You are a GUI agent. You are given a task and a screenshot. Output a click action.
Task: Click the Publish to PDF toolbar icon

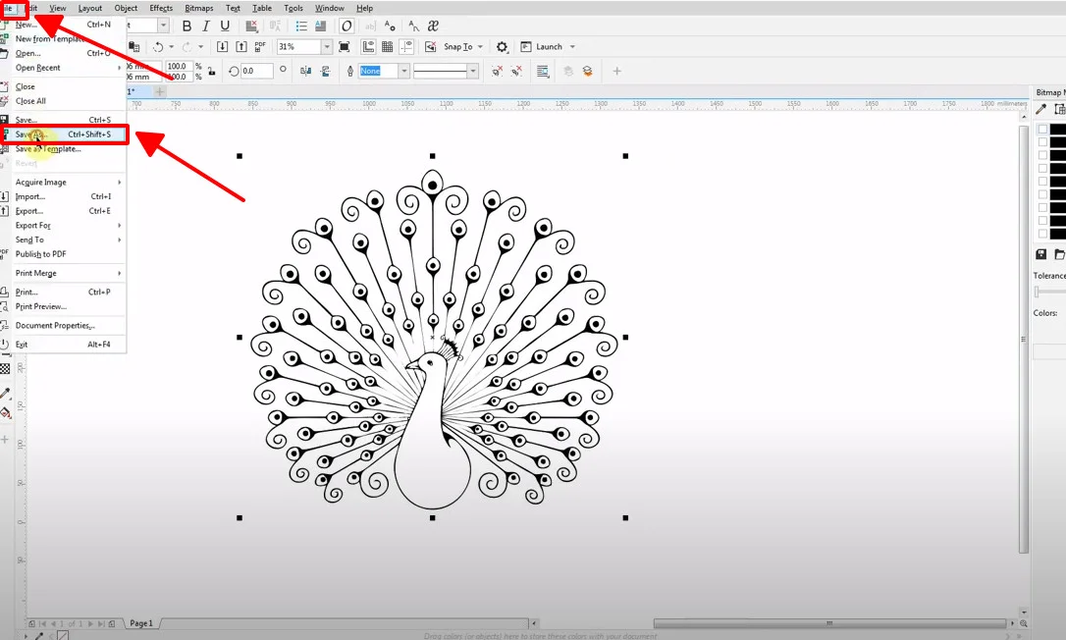click(x=260, y=47)
